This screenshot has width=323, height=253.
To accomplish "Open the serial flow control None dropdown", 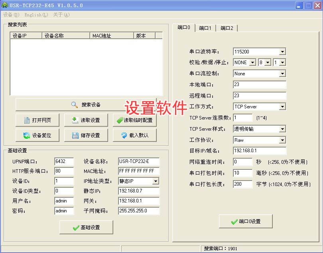I will click(x=282, y=74).
